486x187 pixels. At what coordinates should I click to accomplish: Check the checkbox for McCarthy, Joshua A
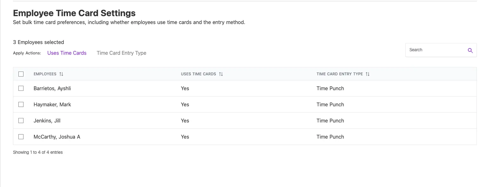21,137
